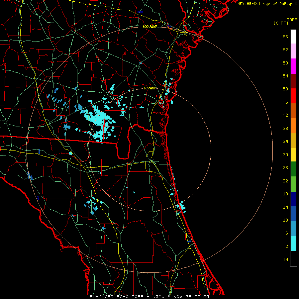The height and width of the screenshot is (299, 299).
Task: Select the bright orange legend swatch
Action: point(293,126)
